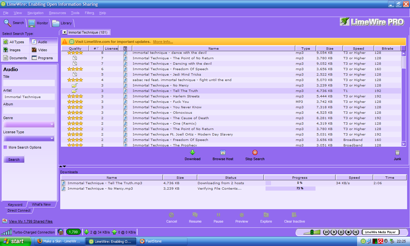
Task: Skip to previous track in media player
Action: point(326,232)
